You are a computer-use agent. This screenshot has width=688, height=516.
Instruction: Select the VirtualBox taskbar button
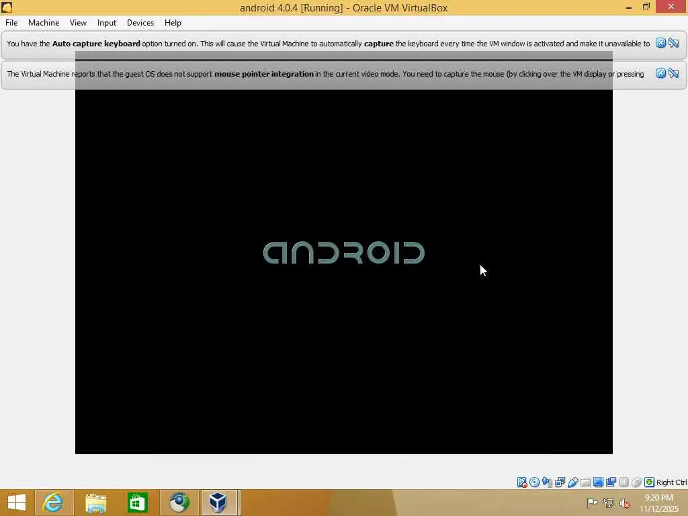click(x=220, y=503)
